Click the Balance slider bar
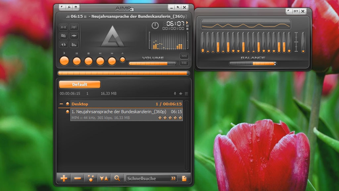The width and height of the screenshot is (339, 191). pyautogui.click(x=253, y=63)
